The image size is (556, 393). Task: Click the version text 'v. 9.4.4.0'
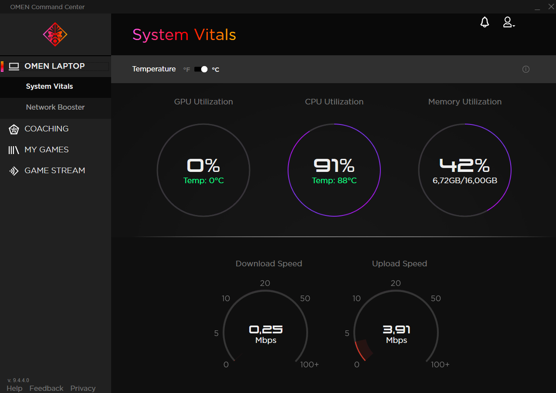(x=18, y=380)
